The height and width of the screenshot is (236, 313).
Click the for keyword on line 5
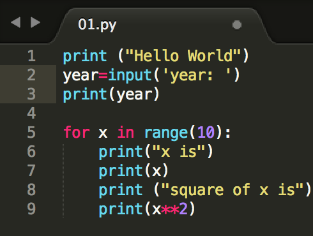point(77,132)
